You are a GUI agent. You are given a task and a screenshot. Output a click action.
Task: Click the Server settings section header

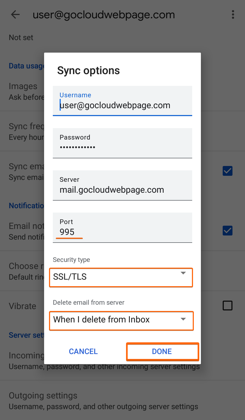point(26,335)
